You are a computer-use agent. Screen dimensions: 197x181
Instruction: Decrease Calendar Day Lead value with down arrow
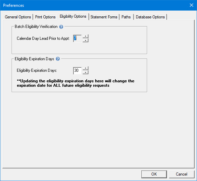click(85, 40)
